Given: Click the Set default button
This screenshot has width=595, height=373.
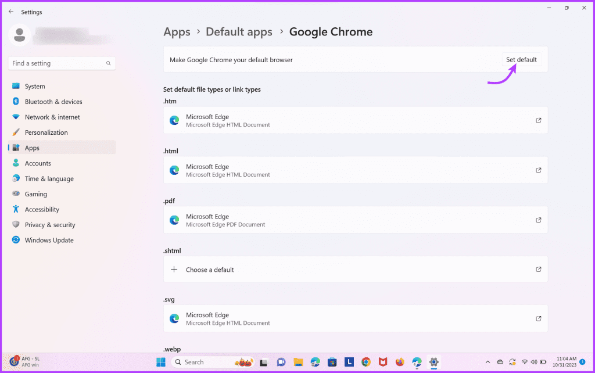Looking at the screenshot, I should tap(521, 60).
